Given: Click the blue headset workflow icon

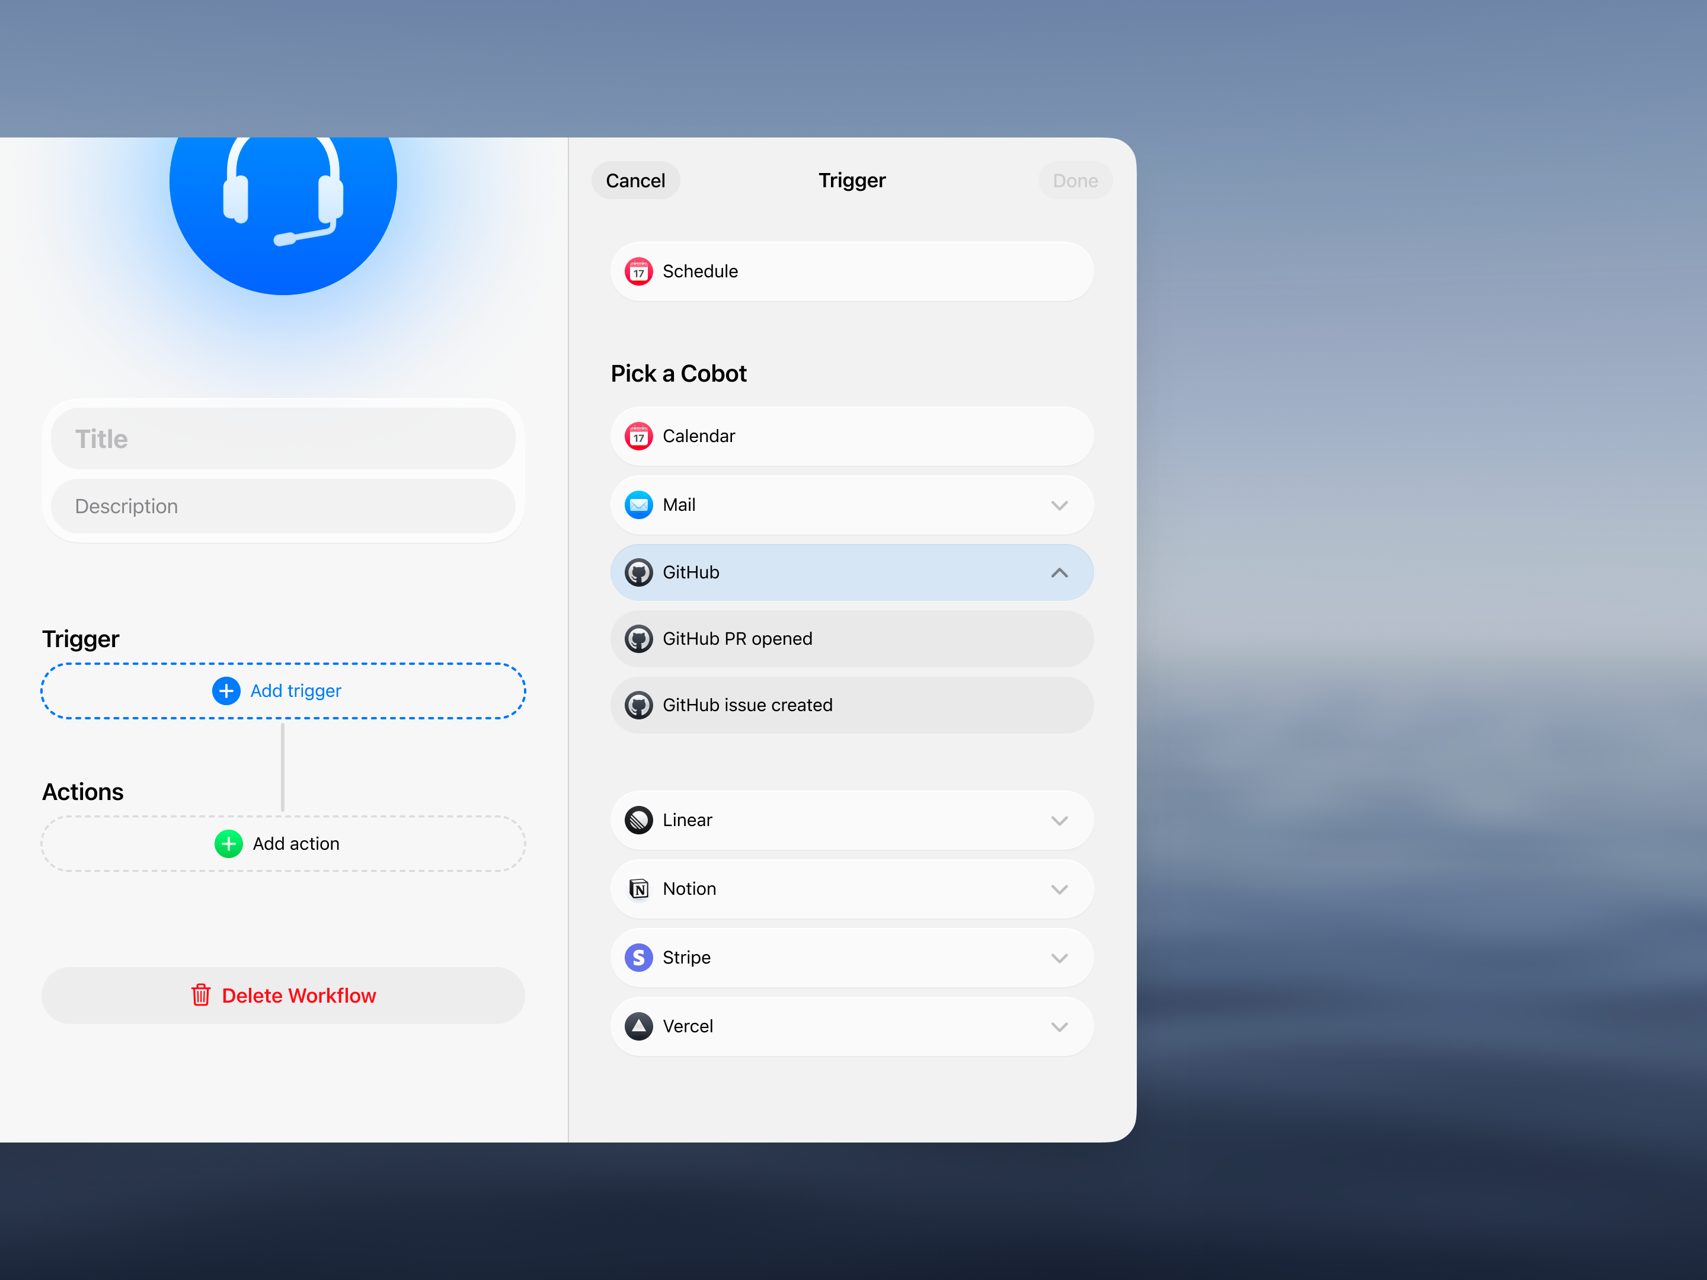Looking at the screenshot, I should click(x=283, y=201).
